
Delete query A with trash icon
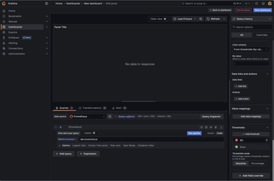click(216, 127)
